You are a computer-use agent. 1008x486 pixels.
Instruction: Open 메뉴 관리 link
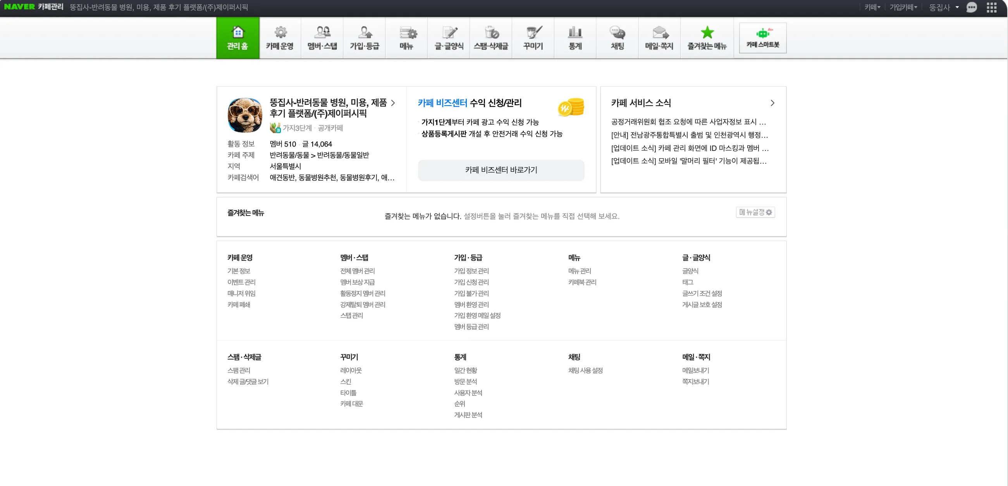(x=580, y=271)
